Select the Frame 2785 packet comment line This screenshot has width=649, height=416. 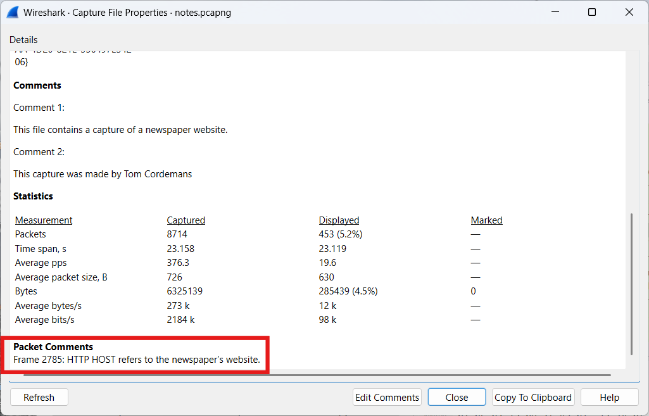pos(137,359)
